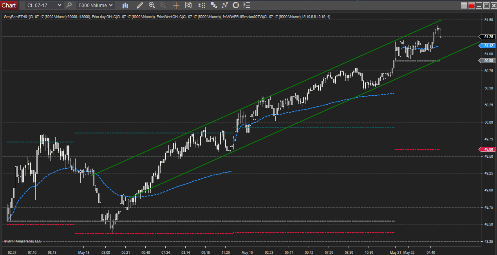Open the Indicators line-graph icon
The width and height of the screenshot is (497, 255).
click(x=224, y=5)
